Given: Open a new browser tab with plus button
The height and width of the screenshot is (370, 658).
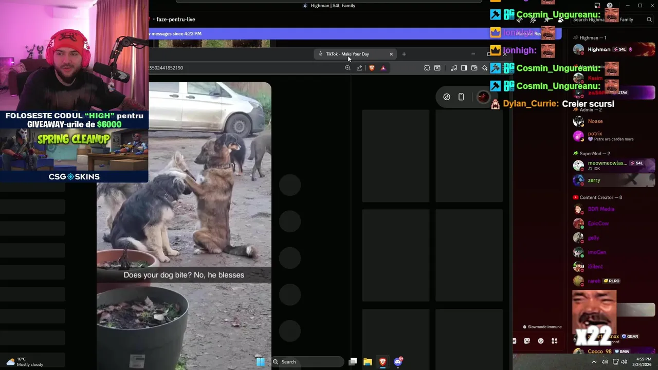Looking at the screenshot, I should pyautogui.click(x=404, y=54).
